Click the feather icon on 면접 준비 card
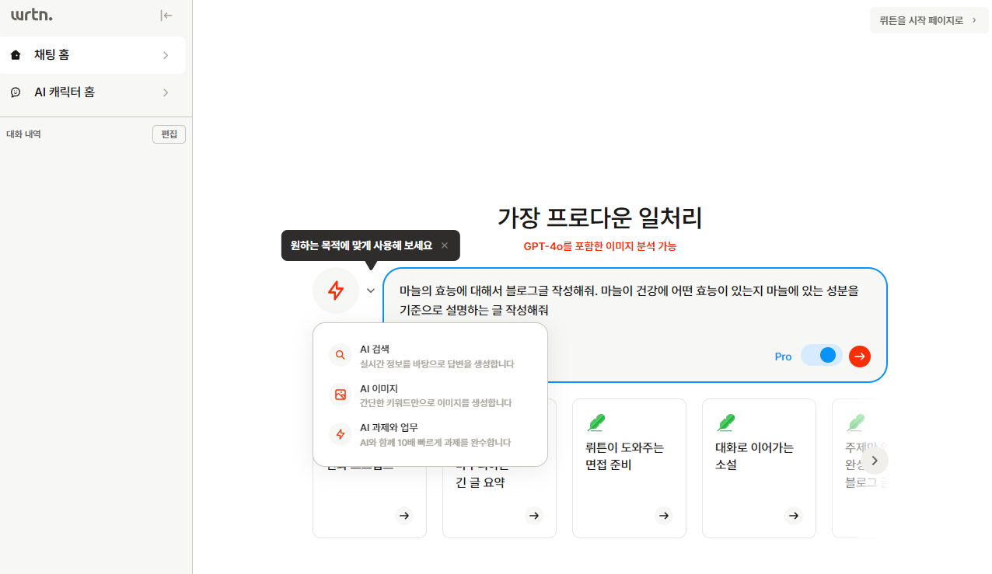The width and height of the screenshot is (992, 574). tap(596, 423)
